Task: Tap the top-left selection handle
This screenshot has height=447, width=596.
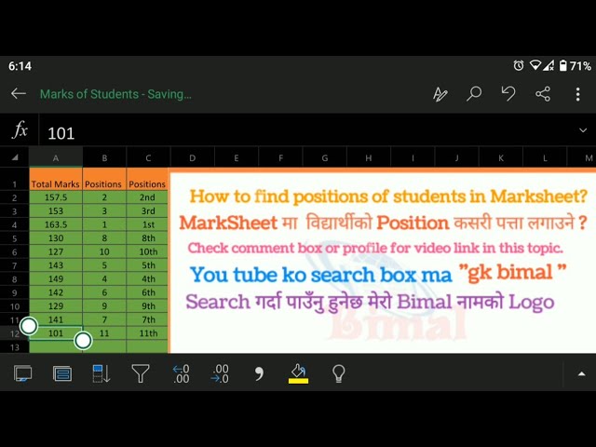Action: (x=29, y=326)
